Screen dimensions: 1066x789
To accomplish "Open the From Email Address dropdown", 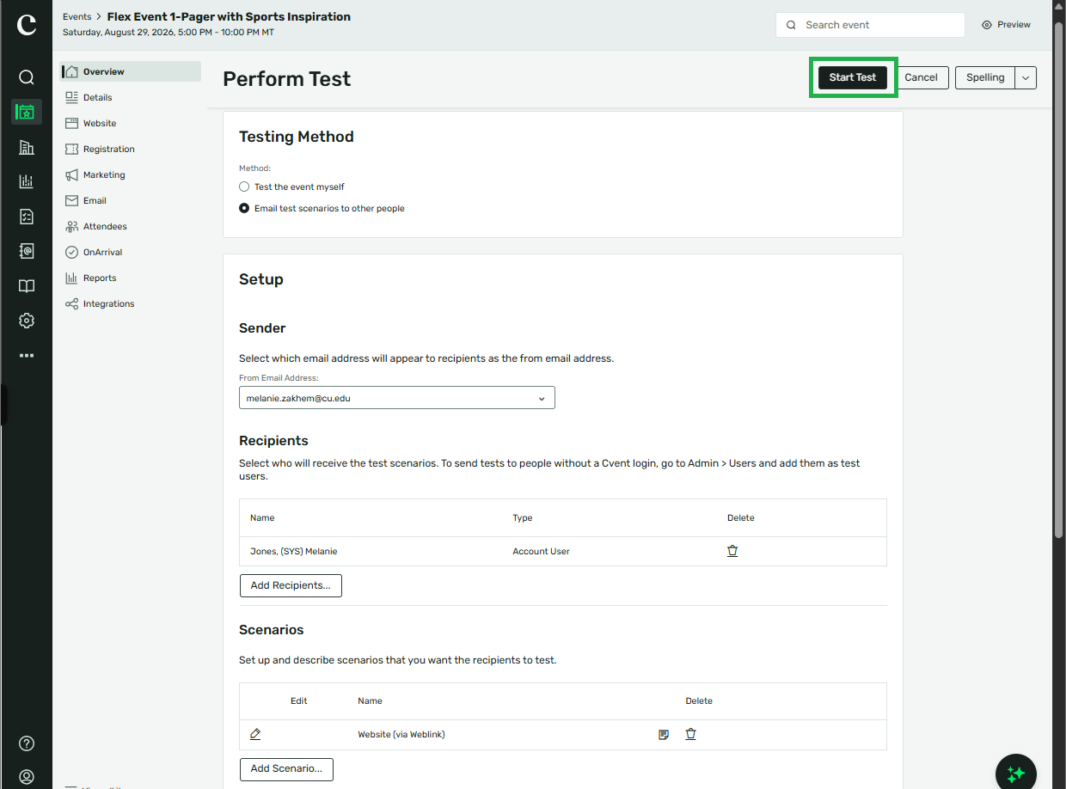I will pyautogui.click(x=397, y=398).
